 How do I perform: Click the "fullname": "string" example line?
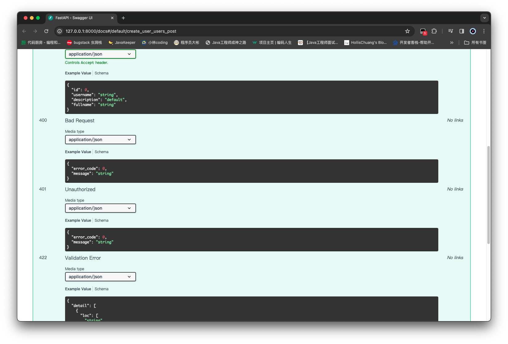click(93, 105)
